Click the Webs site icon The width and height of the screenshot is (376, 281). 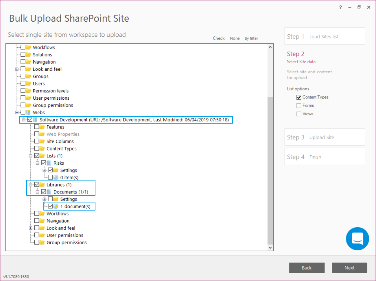click(28, 112)
